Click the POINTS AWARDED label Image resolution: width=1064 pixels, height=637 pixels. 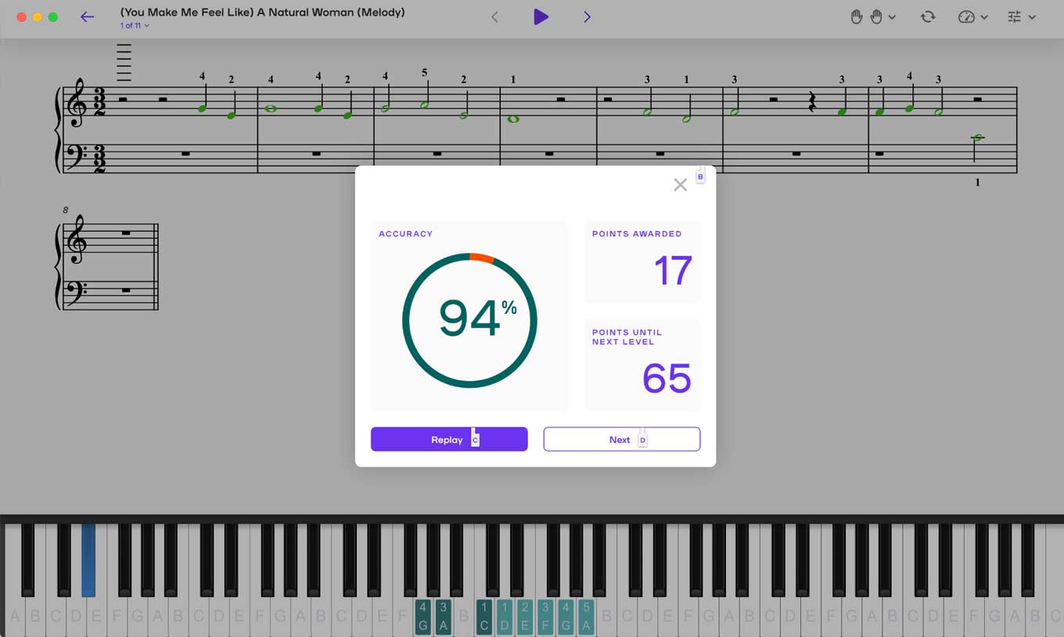637,234
